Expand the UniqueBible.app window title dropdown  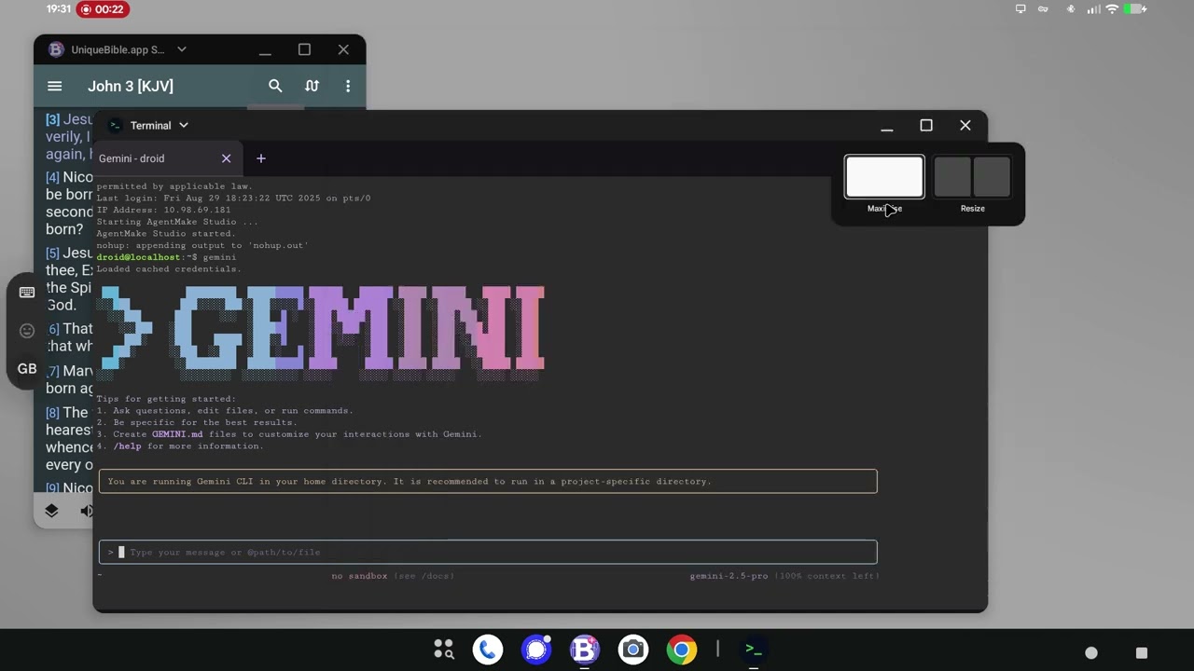tap(182, 49)
